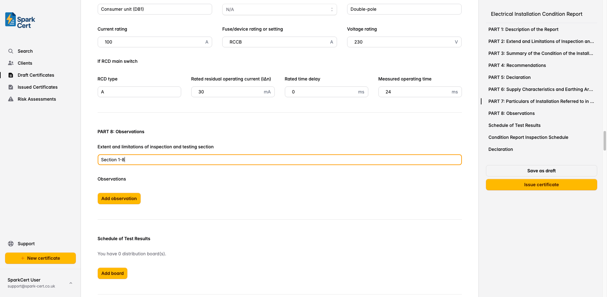Open the Double-pole selector field
607x297 pixels.
tap(404, 9)
